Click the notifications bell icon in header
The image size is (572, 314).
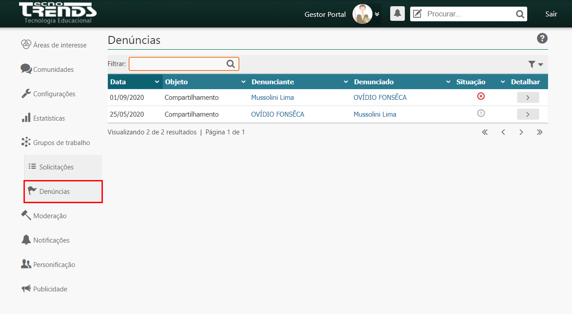click(397, 14)
